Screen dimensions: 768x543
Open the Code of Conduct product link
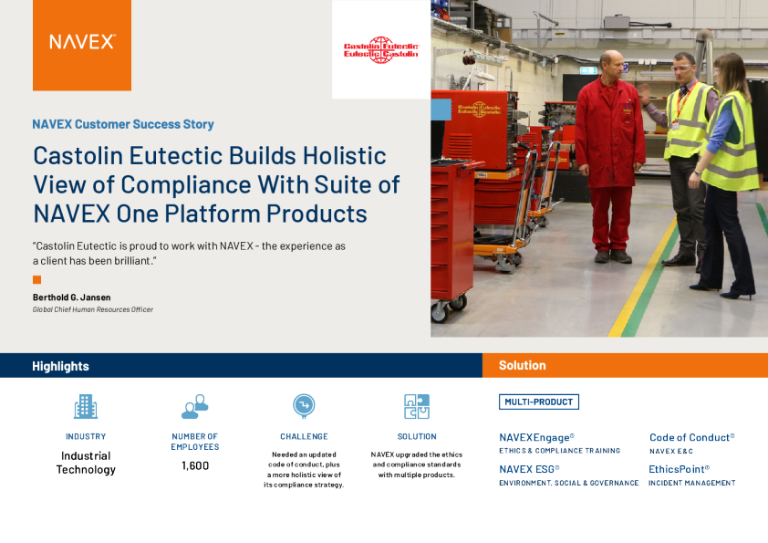point(691,437)
